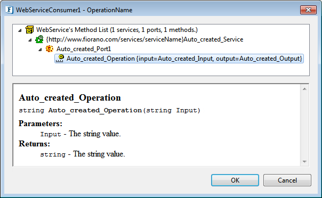This screenshot has height=198, width=322.
Task: Click the Auto_created_Operation gear icon
Action: coord(60,59)
